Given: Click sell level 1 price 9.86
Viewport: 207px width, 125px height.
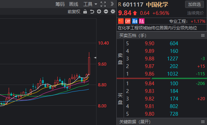Looking at the screenshot, I should (x=149, y=74).
